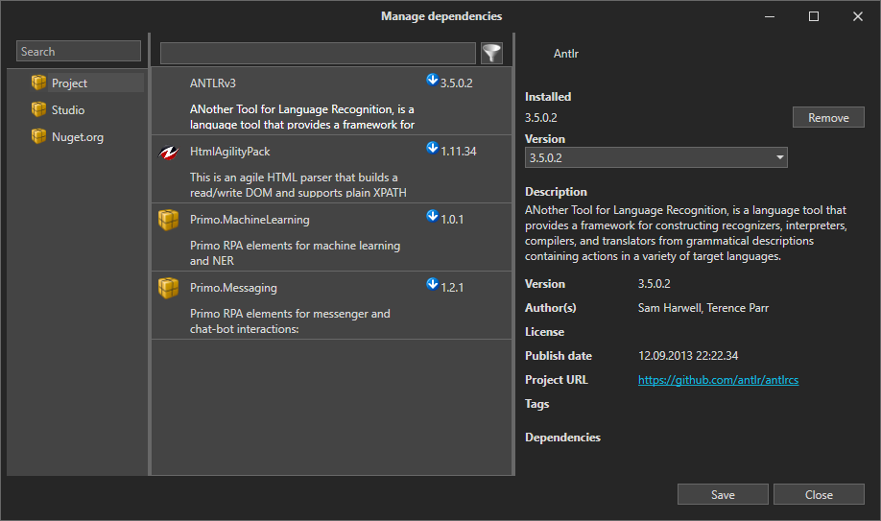Click the Primo.MachineLearning description text
Image resolution: width=881 pixels, height=521 pixels.
pyautogui.click(x=295, y=253)
